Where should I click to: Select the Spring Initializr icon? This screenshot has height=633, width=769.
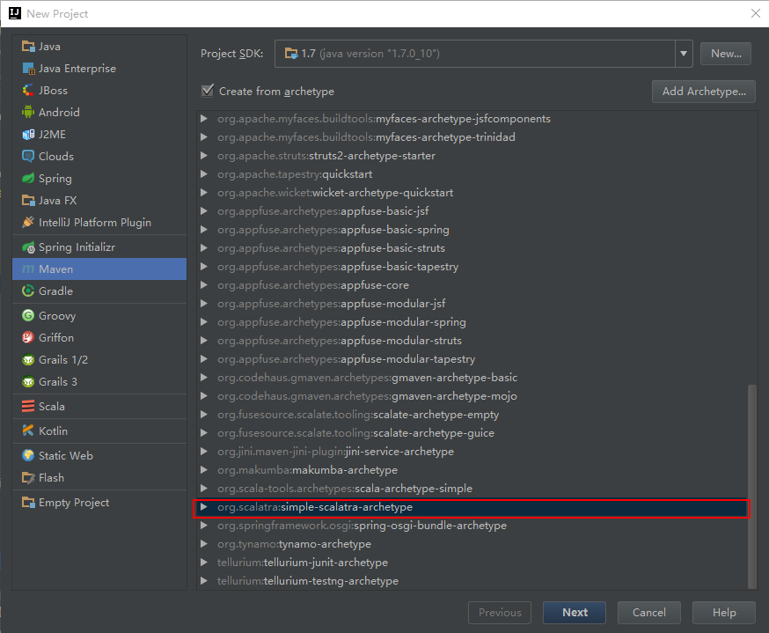point(28,247)
